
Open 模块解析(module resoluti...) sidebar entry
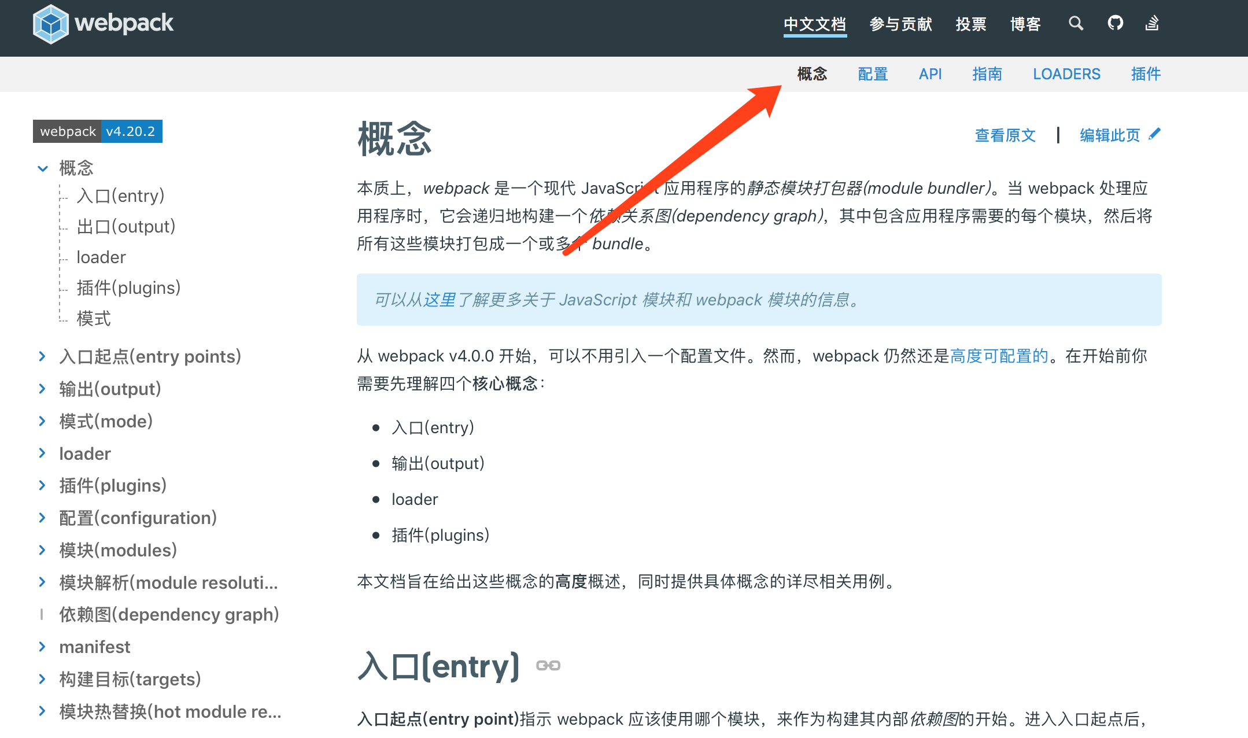[x=168, y=582]
